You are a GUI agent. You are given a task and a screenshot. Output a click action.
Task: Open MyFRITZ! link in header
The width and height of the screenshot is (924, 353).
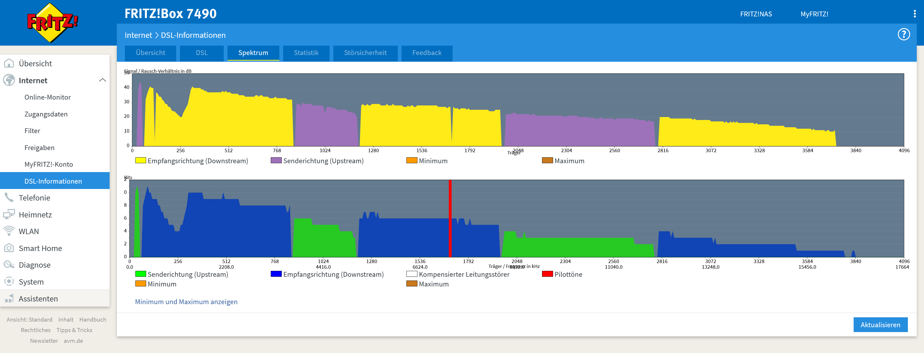tap(814, 14)
